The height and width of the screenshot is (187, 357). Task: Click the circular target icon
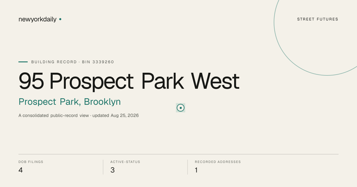(x=181, y=108)
